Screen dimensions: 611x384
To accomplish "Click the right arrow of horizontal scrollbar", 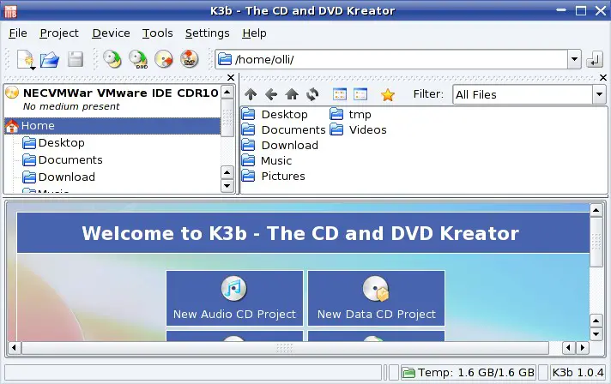I will click(x=583, y=347).
